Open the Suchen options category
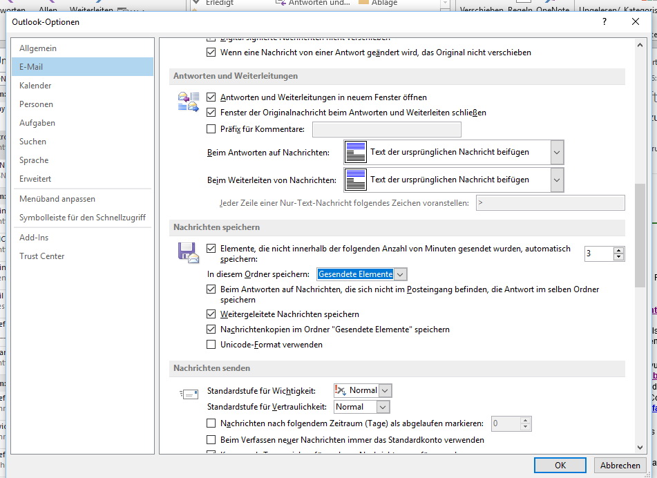 tap(82, 141)
